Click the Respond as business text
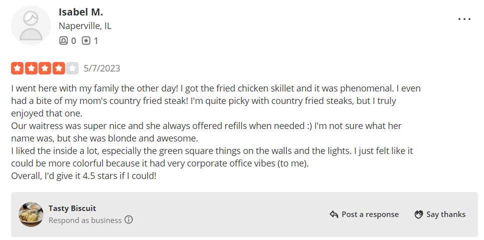Screen dimensions: 484x240 pos(85,220)
